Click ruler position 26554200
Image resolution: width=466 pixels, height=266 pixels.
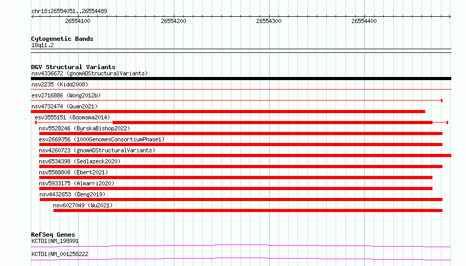173,21
